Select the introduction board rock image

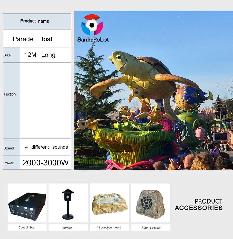click(x=109, y=203)
